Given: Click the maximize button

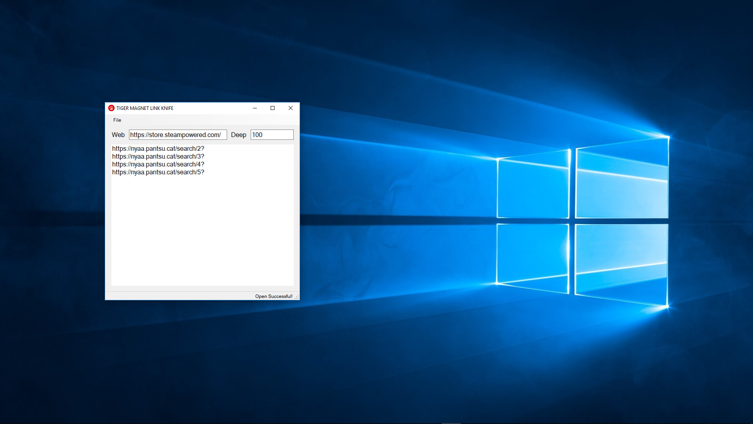Looking at the screenshot, I should click(273, 108).
